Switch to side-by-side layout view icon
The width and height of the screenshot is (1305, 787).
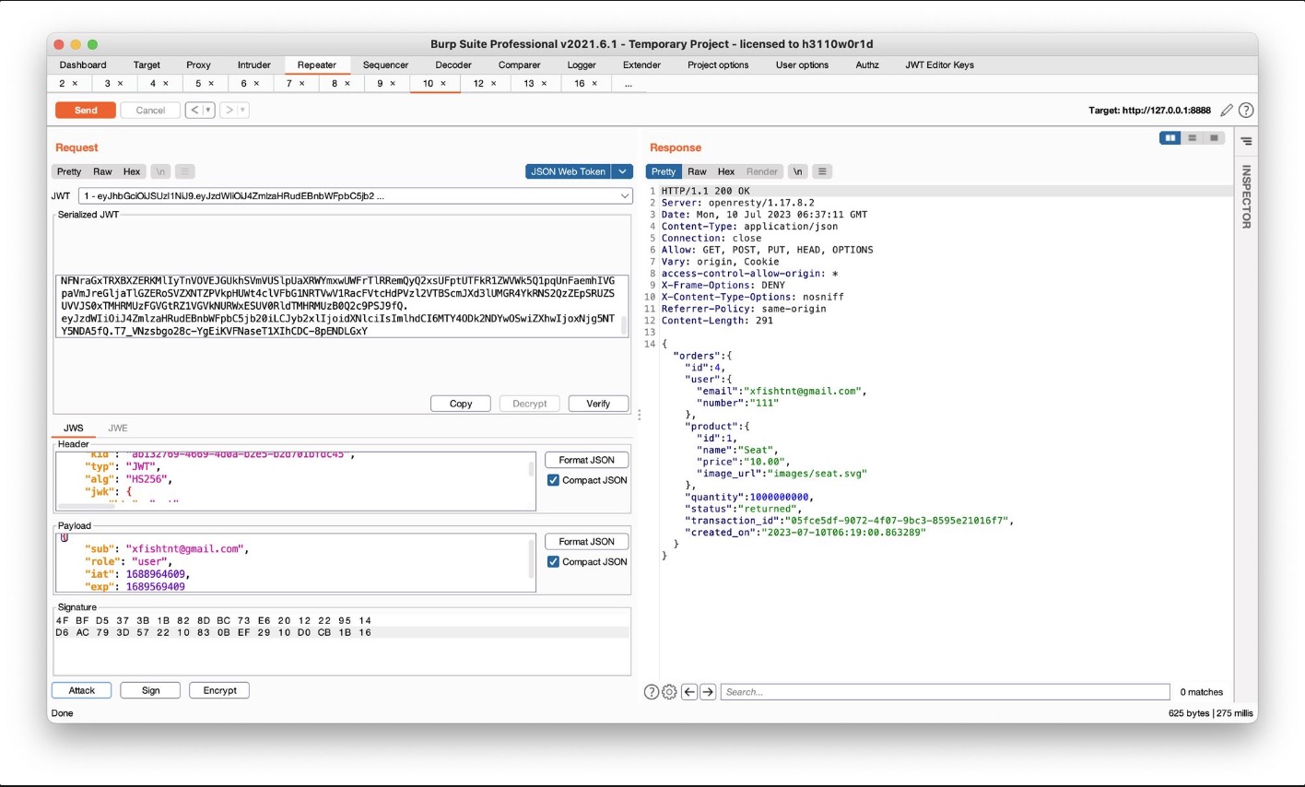(x=1170, y=138)
